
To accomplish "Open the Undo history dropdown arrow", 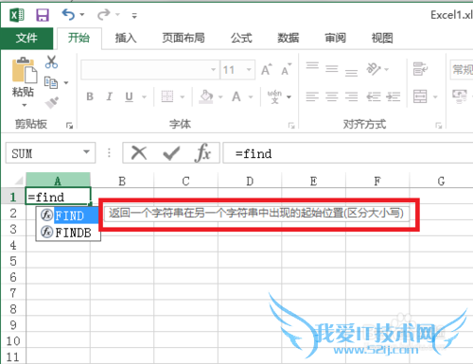I will 82,14.
